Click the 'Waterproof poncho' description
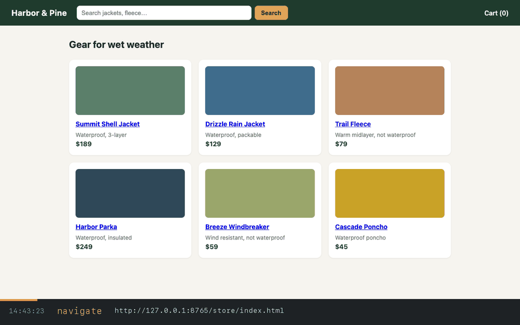 tap(360, 238)
